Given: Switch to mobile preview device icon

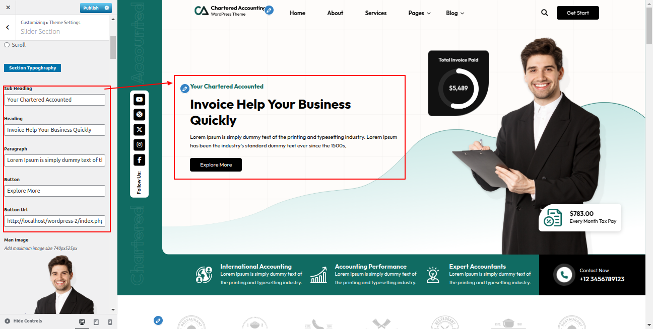Looking at the screenshot, I should 110,322.
